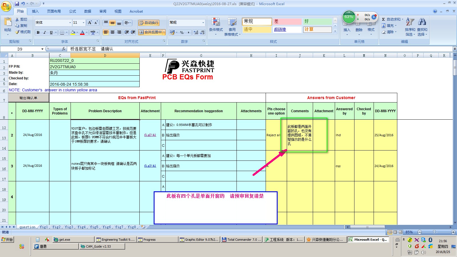
Task: Click the Increase Decimal icon
Action: pyautogui.click(x=196, y=33)
